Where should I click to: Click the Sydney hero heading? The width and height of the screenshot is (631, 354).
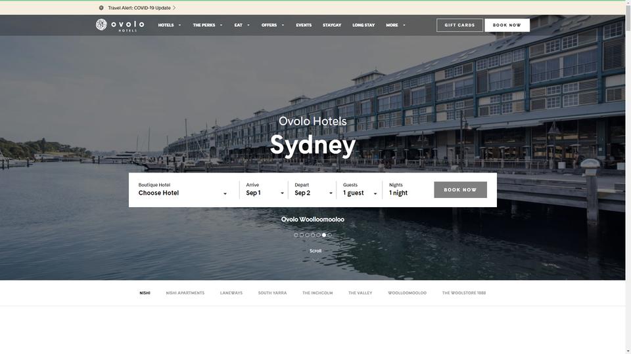tap(313, 146)
